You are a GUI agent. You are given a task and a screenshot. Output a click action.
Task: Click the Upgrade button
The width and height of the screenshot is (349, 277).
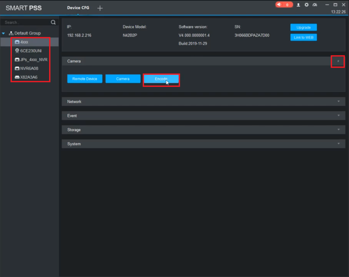303,27
